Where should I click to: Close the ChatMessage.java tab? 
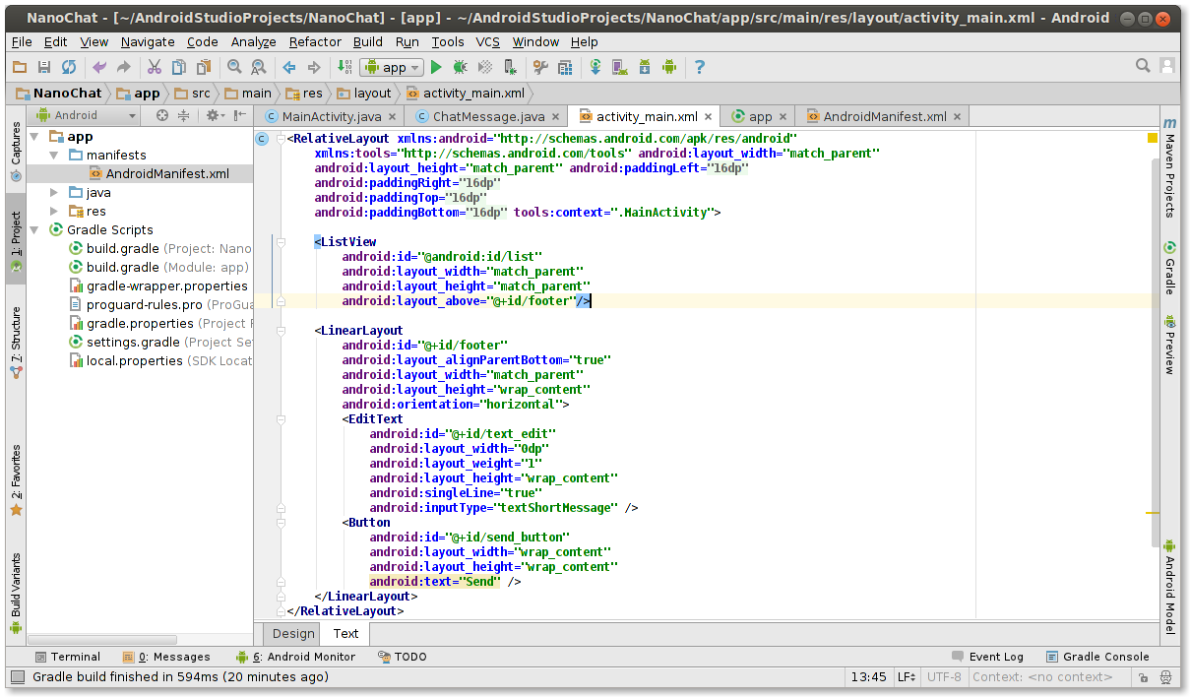(x=555, y=116)
